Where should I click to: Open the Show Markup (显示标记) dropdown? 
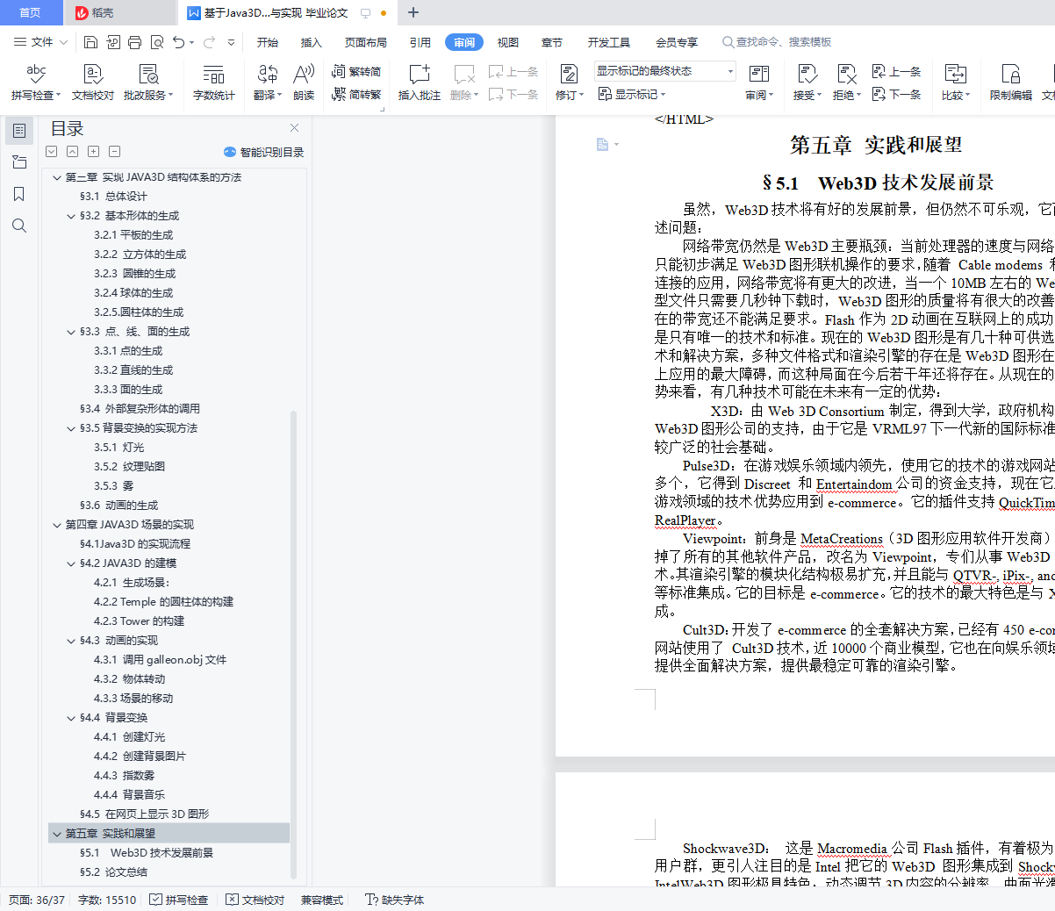click(x=632, y=94)
